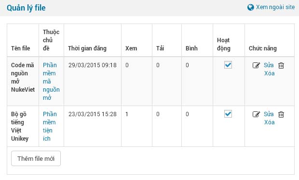Click Xóa link for NukeViet file
This screenshot has height=180, width=299.
[269, 73]
